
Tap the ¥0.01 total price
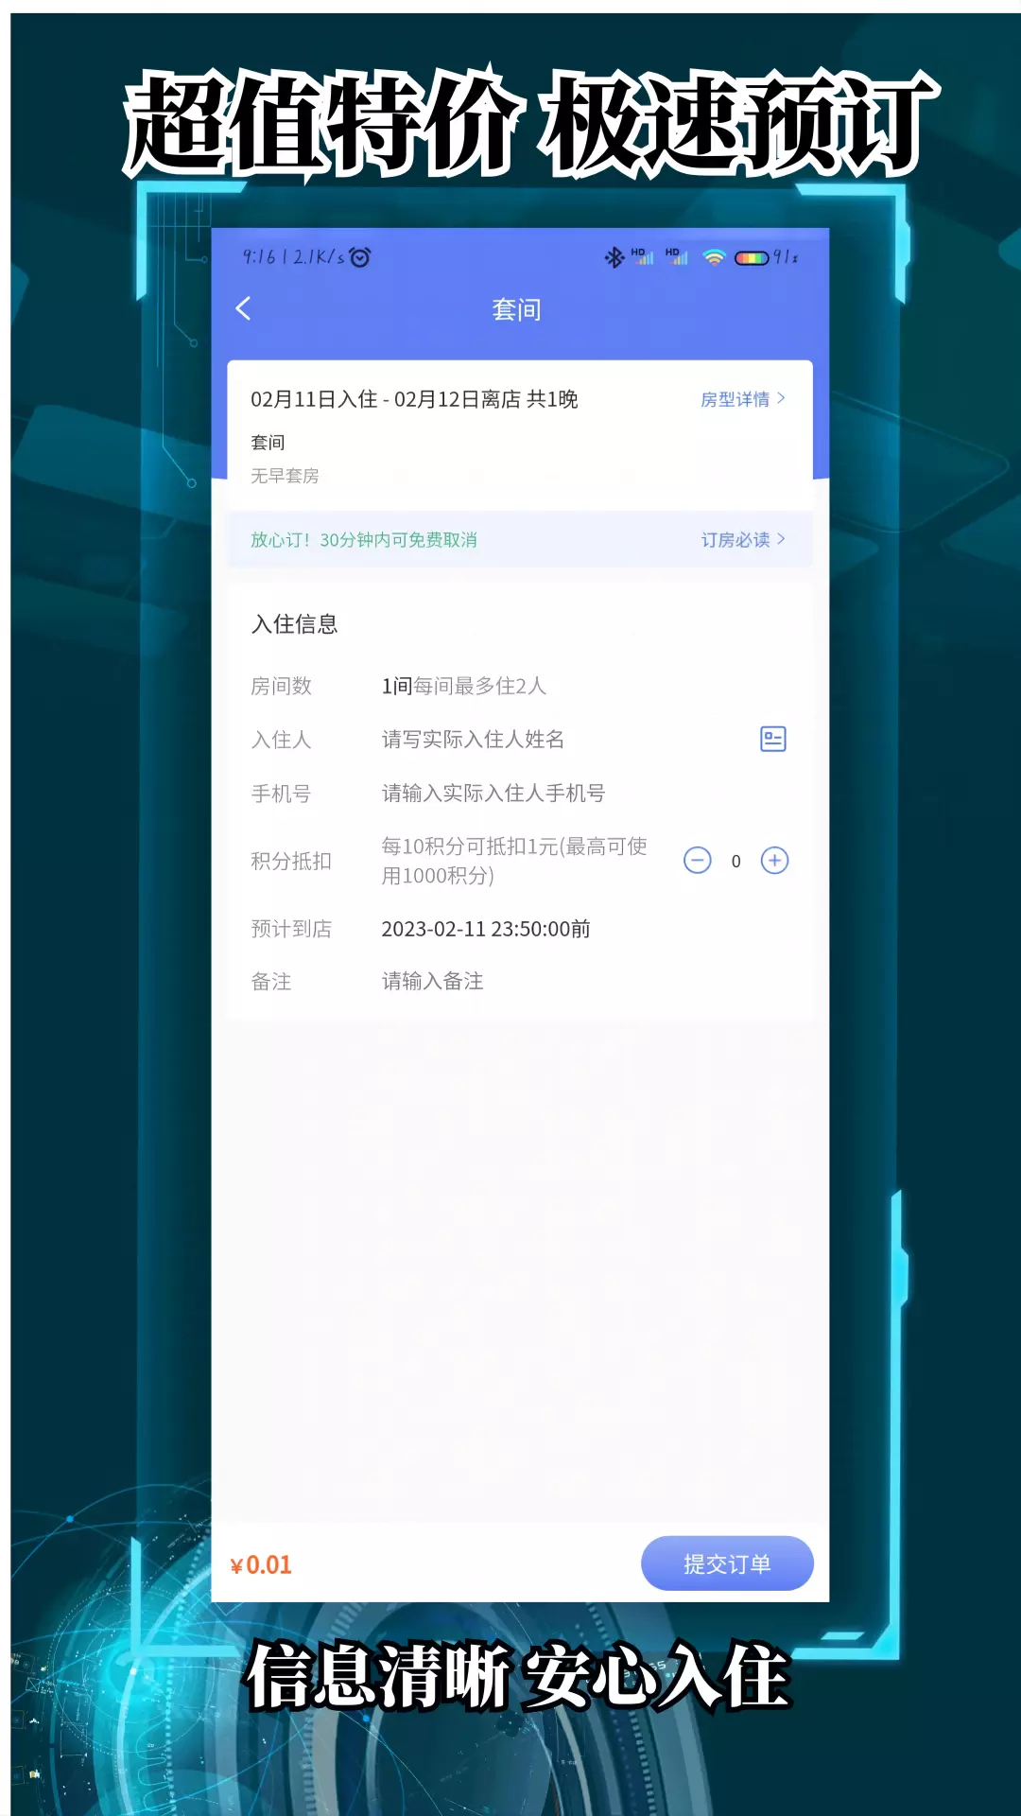coord(261,1564)
